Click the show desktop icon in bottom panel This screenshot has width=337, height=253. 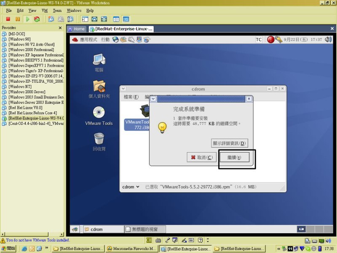75,229
